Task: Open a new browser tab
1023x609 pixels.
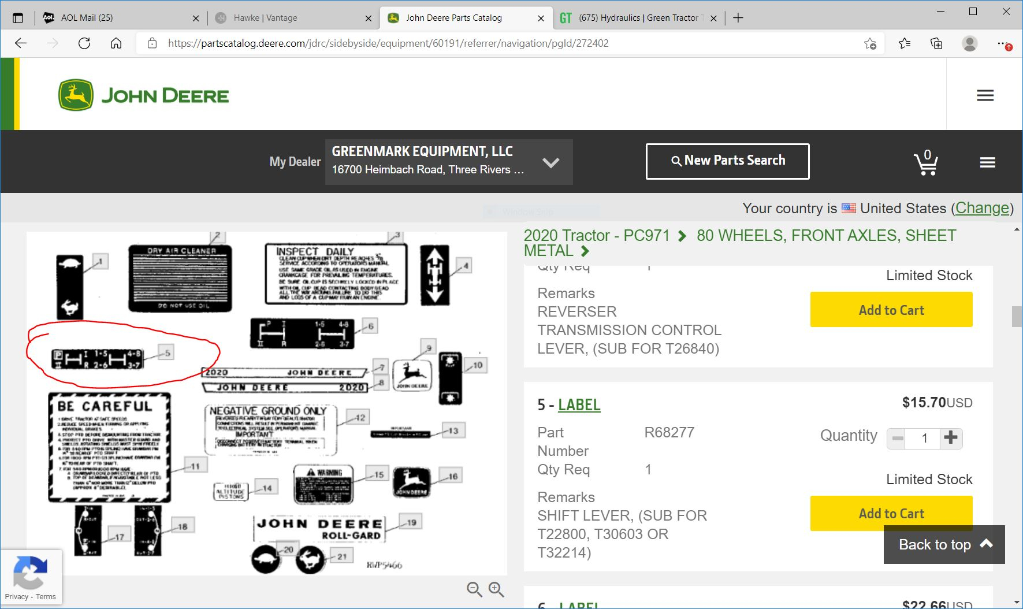Action: pos(738,18)
